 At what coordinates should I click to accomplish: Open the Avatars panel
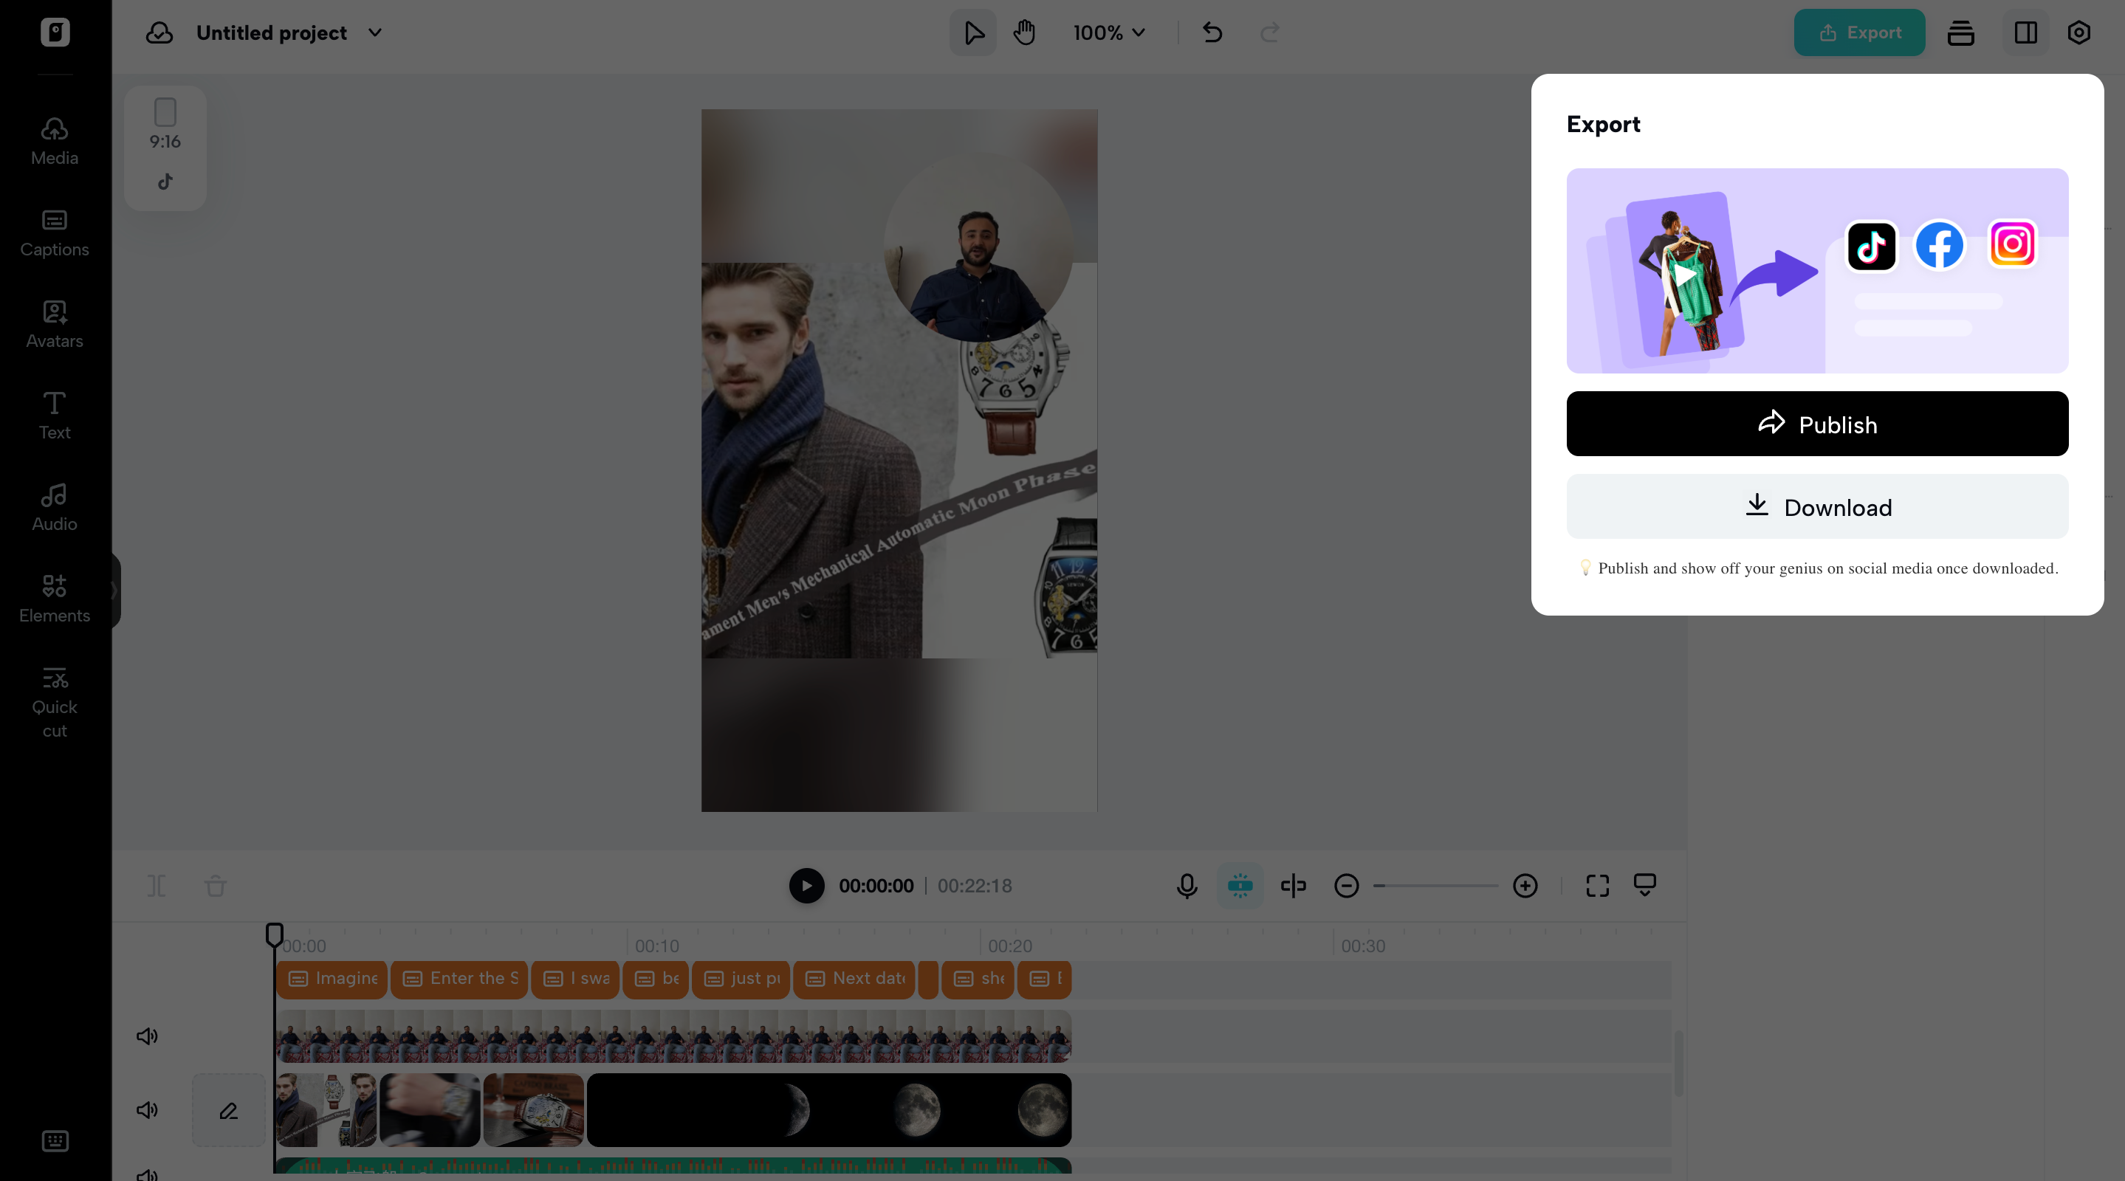coord(54,324)
